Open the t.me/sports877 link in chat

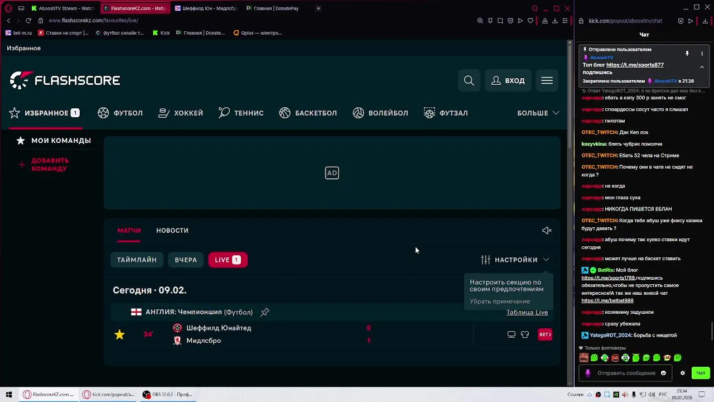pos(635,65)
